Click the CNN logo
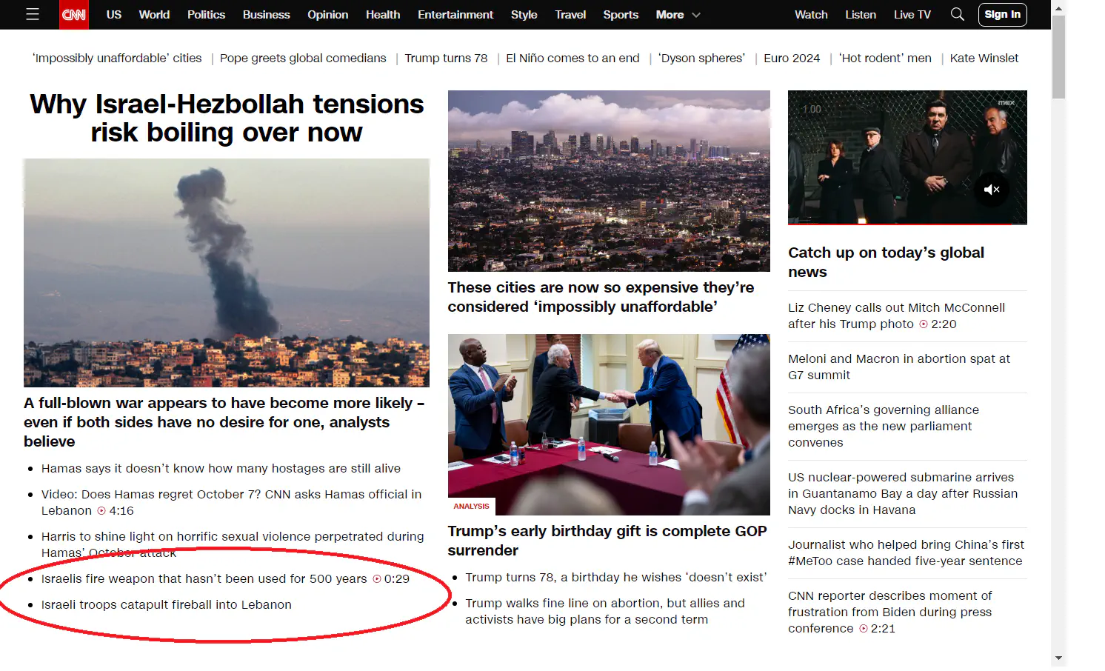This screenshot has height=671, width=1105. [74, 15]
